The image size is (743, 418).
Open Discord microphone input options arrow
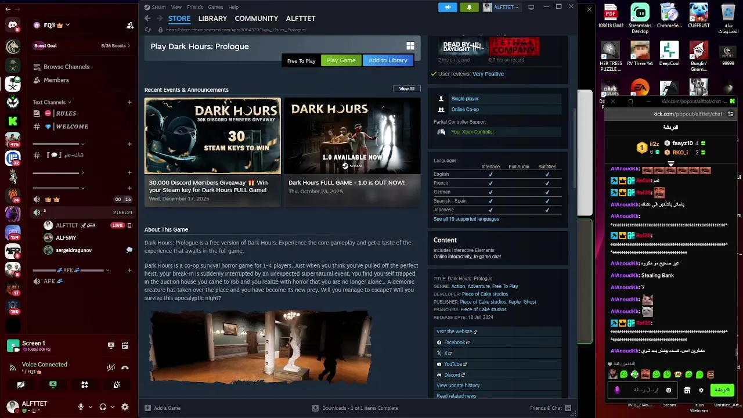click(90, 407)
